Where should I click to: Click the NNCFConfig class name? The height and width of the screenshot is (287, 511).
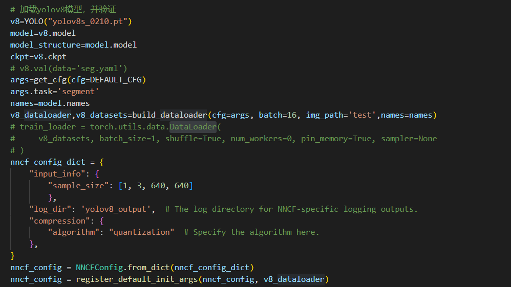click(99, 267)
